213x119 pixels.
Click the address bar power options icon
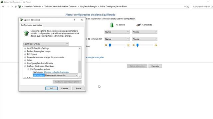point(20,7)
